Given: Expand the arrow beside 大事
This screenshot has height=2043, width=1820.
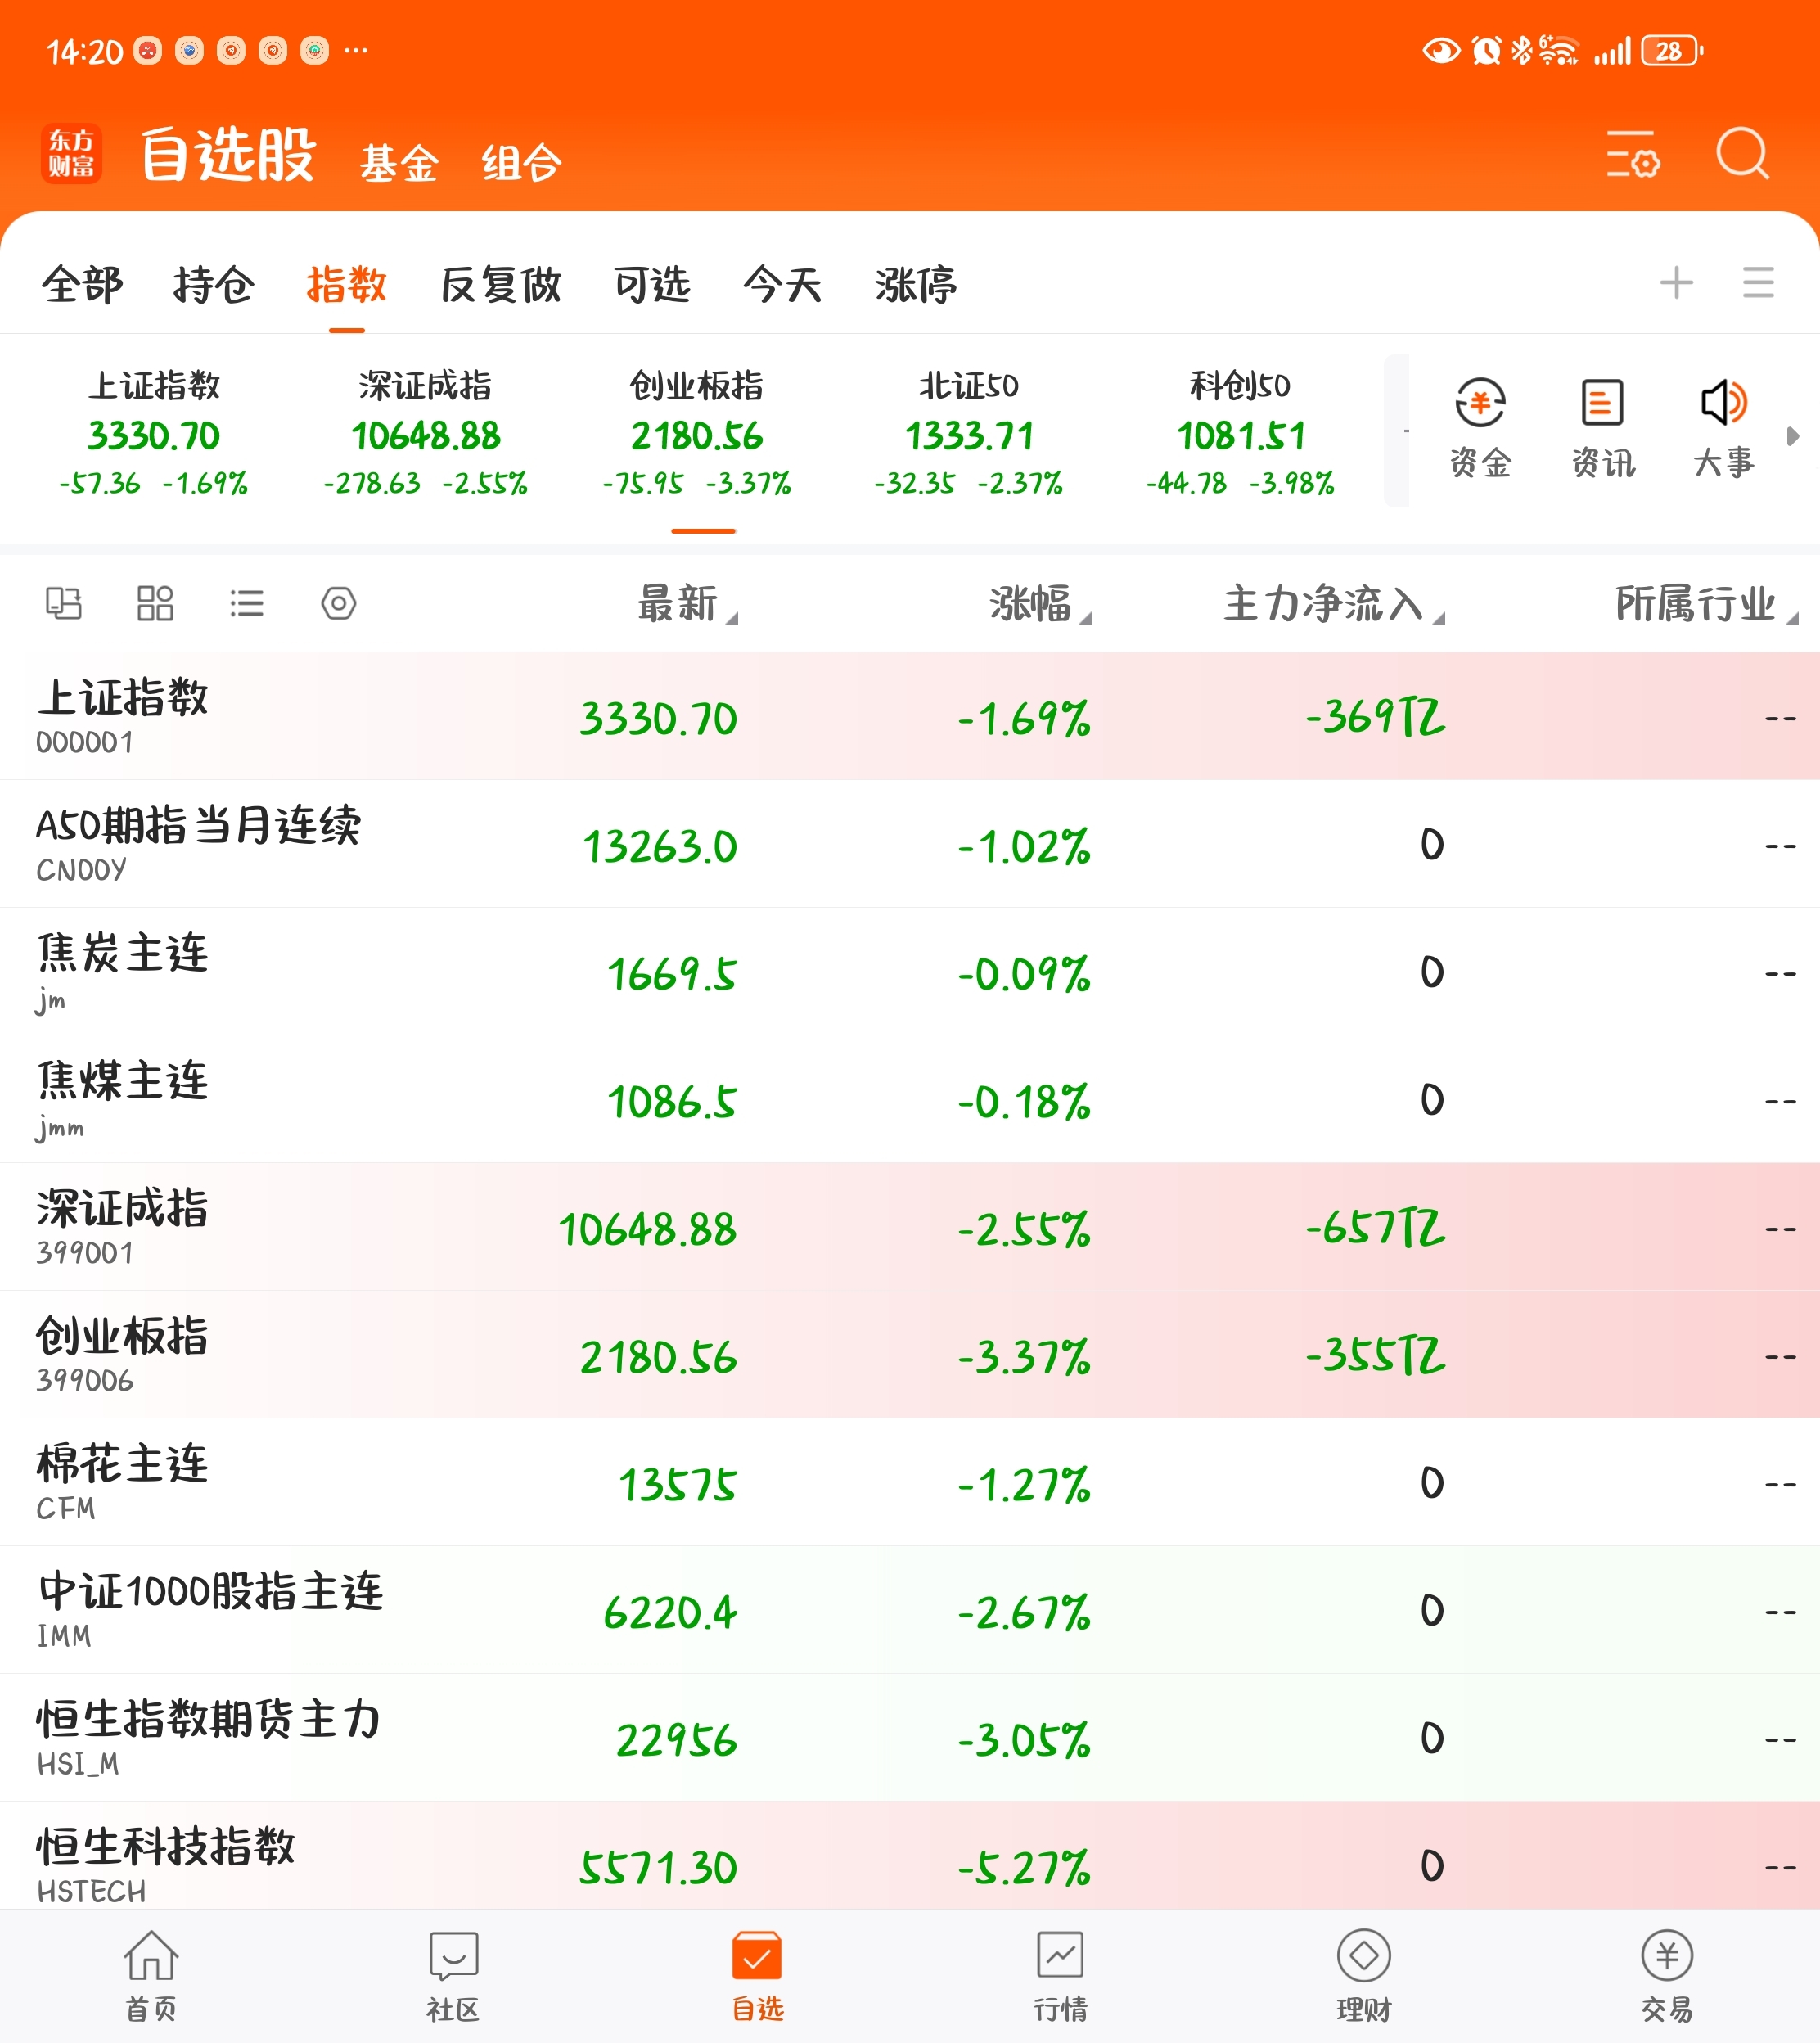Looking at the screenshot, I should pos(1792,436).
